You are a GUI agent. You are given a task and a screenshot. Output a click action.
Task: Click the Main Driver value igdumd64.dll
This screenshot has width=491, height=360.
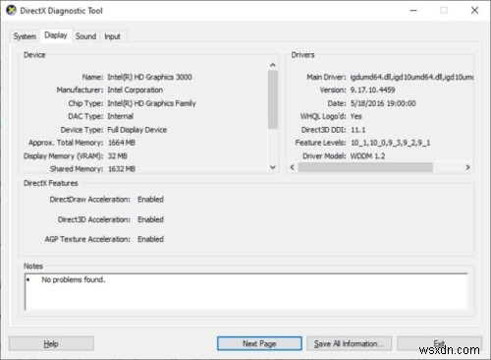click(411, 77)
